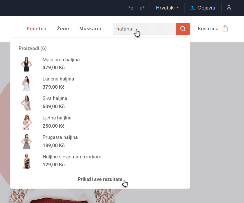Click the Objaviti upload arrow icon

[x=192, y=8]
